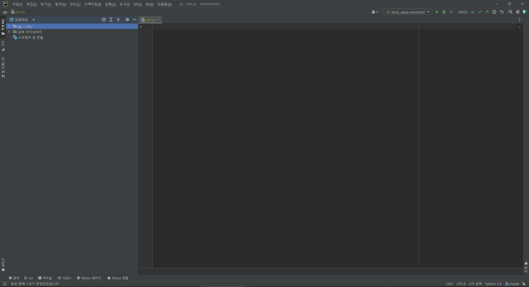
Task: Click the Git rollback arrow icon
Action: point(501,12)
